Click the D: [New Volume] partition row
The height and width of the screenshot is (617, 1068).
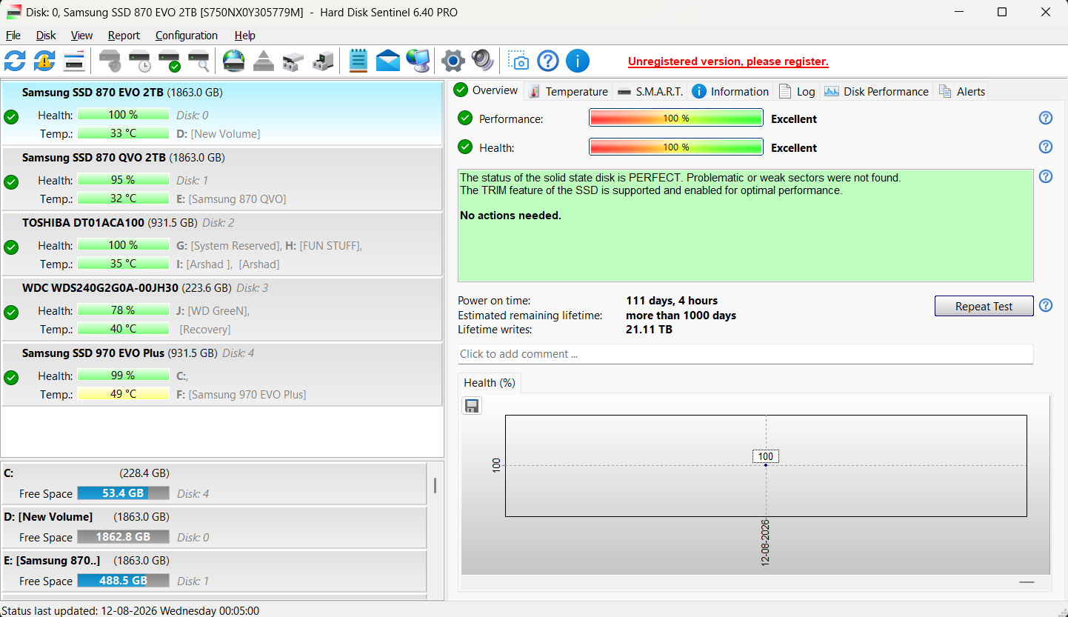click(x=213, y=527)
